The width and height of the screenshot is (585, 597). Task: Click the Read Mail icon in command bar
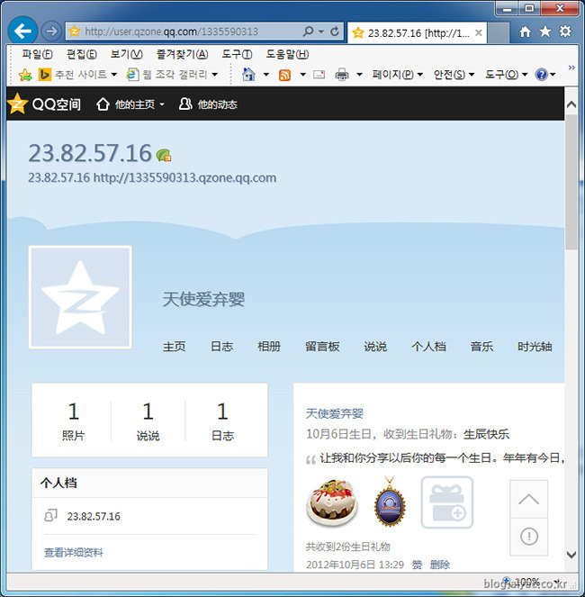[x=319, y=74]
